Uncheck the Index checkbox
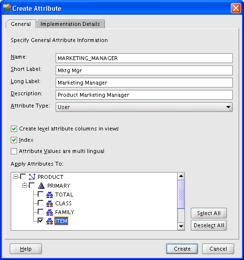This screenshot has height=260, width=244. pyautogui.click(x=14, y=140)
